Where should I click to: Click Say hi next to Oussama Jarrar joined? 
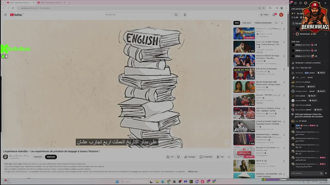coord(321,91)
